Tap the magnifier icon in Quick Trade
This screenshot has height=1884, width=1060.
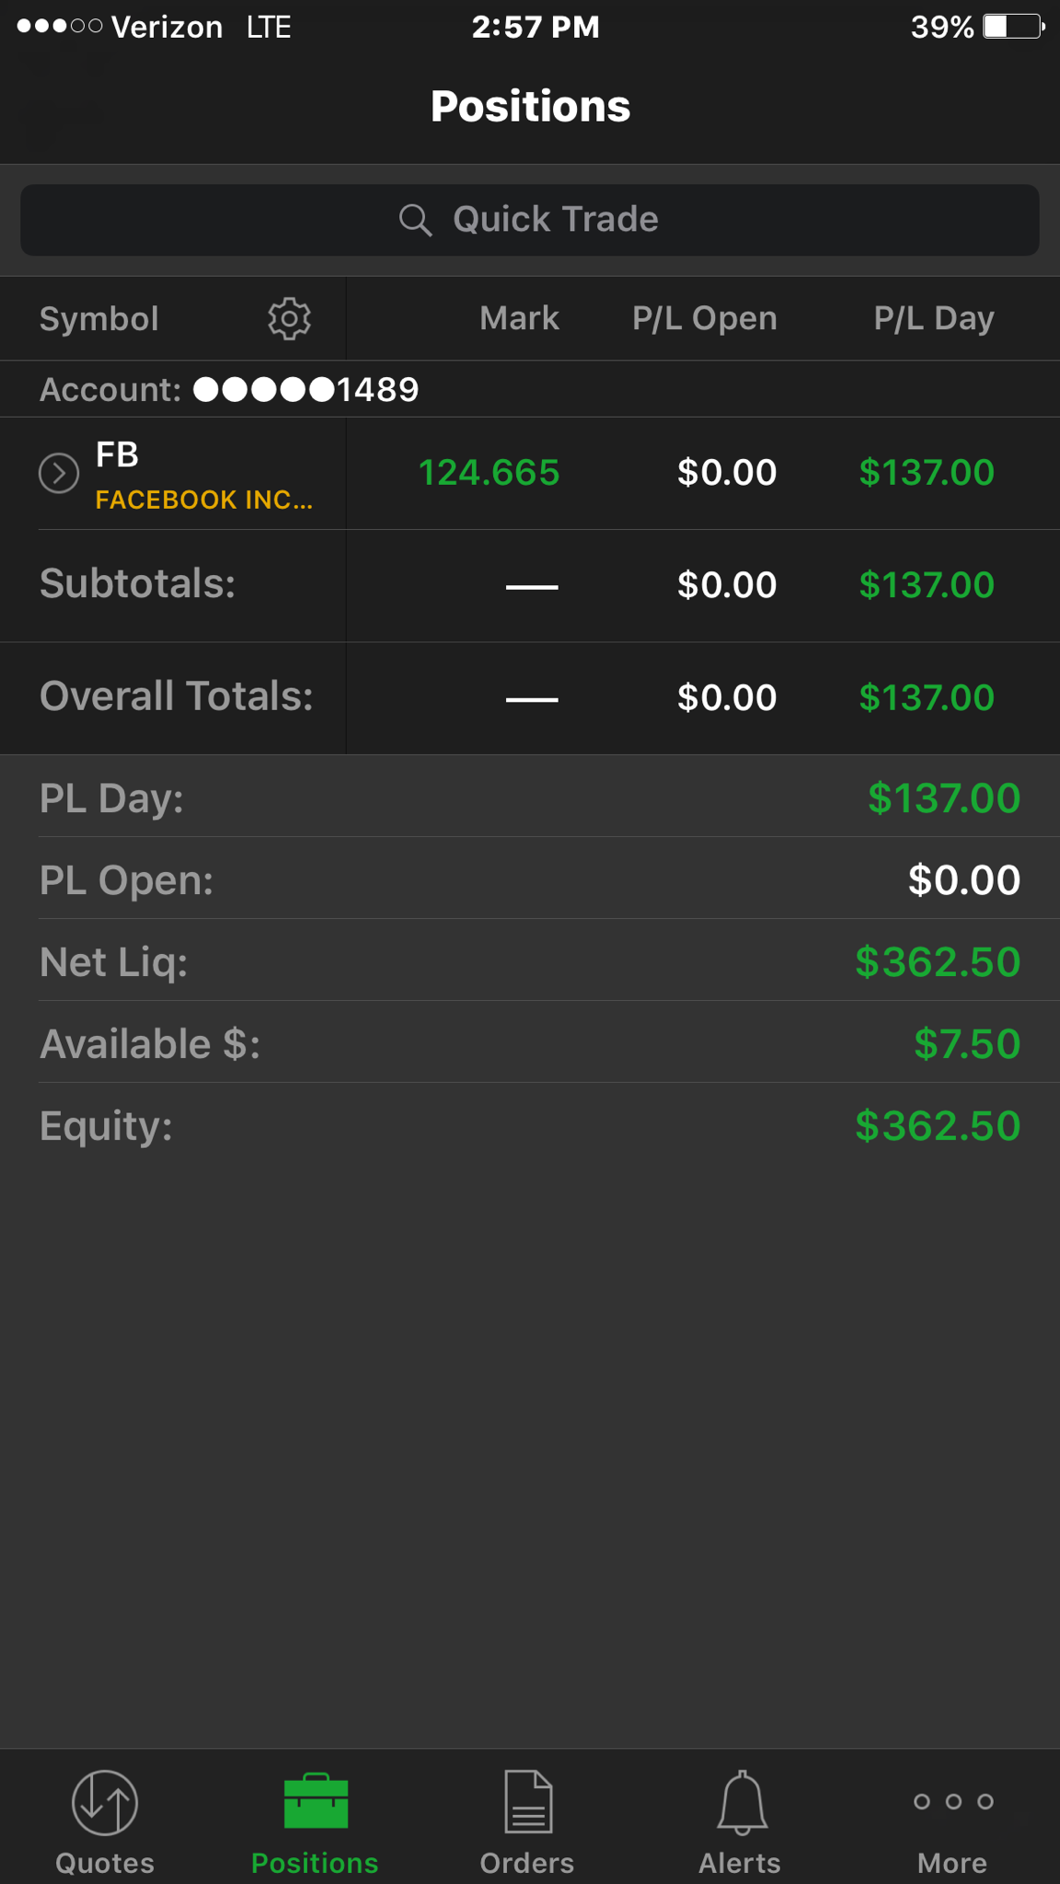[415, 221]
